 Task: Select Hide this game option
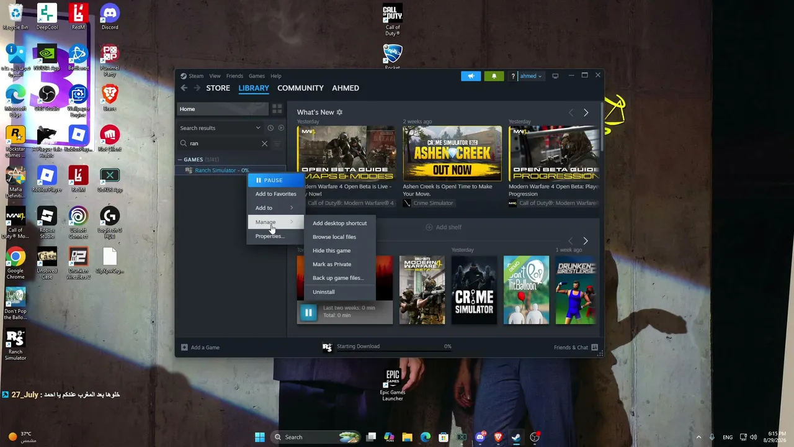click(x=331, y=250)
